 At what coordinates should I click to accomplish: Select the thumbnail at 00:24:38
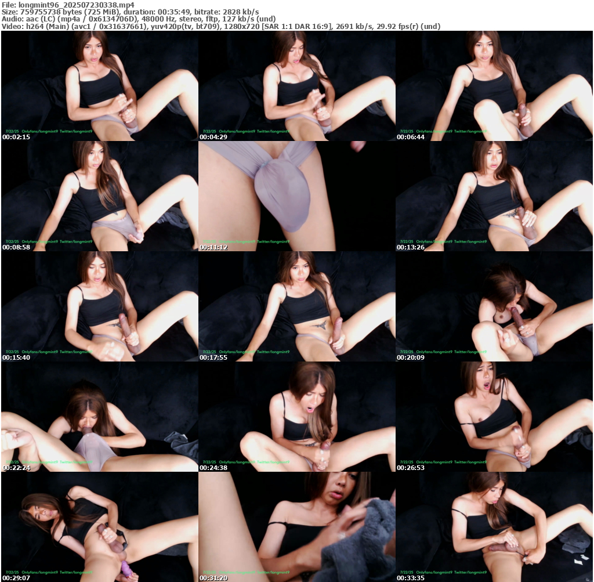tap(296, 417)
